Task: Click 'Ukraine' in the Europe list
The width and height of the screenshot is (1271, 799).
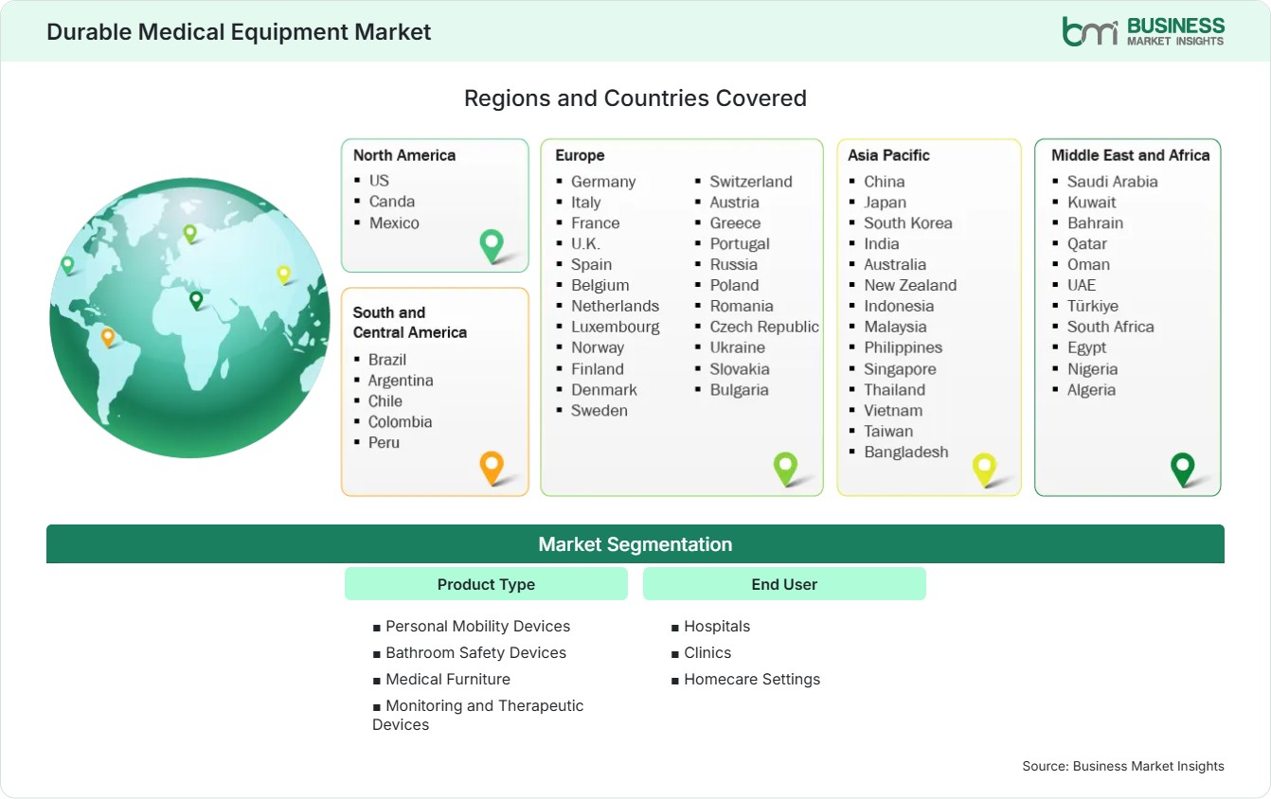Action: point(738,348)
